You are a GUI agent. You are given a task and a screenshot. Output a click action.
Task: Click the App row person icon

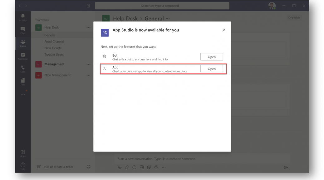click(104, 68)
